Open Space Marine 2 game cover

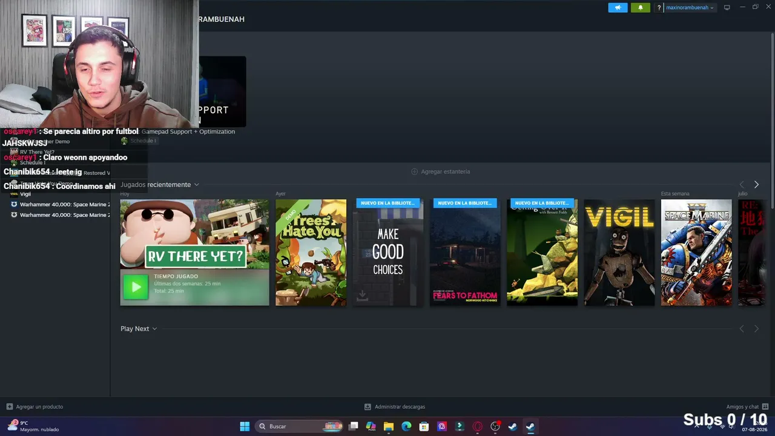pyautogui.click(x=696, y=253)
